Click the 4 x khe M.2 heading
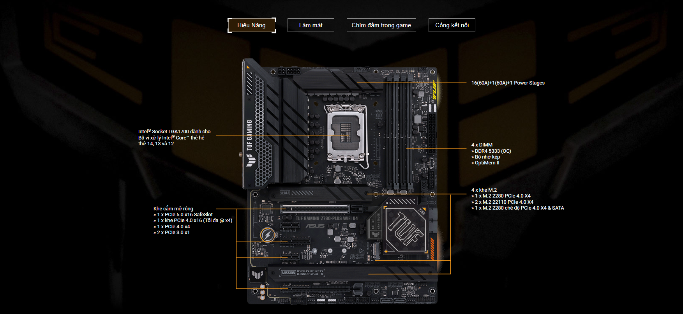 [x=484, y=190]
